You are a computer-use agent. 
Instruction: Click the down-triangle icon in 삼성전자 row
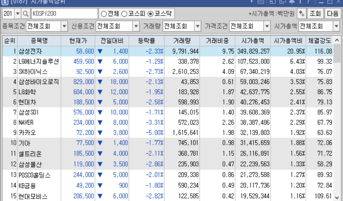coord(100,51)
